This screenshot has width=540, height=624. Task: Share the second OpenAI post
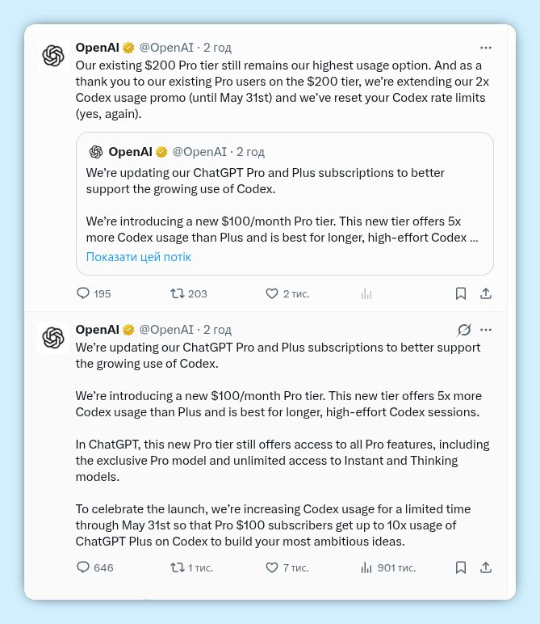485,567
